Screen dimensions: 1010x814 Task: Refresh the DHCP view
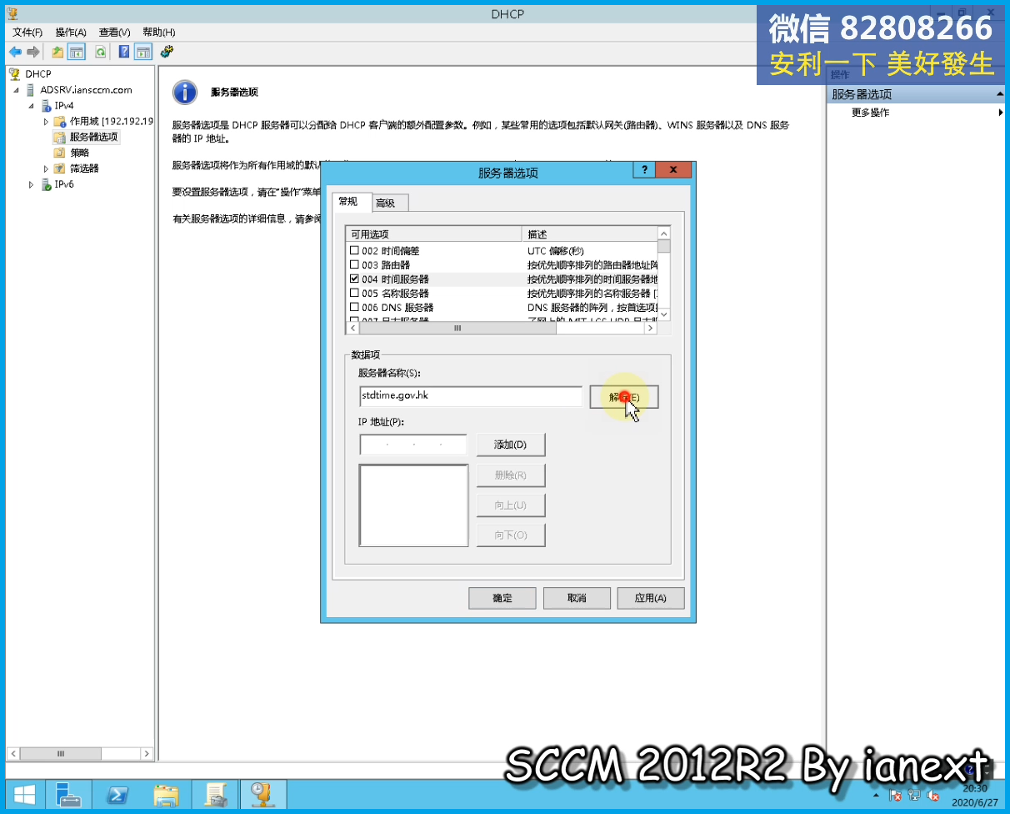coord(100,52)
